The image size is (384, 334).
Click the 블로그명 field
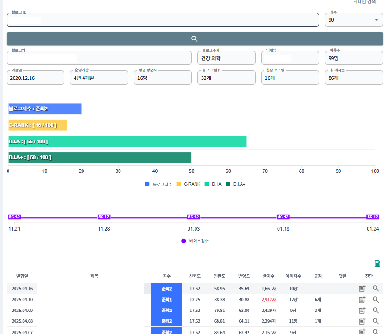pyautogui.click(x=99, y=58)
